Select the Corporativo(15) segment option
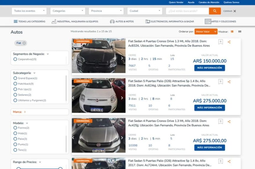Viewport: 255px width, 169px height. (x=15, y=59)
